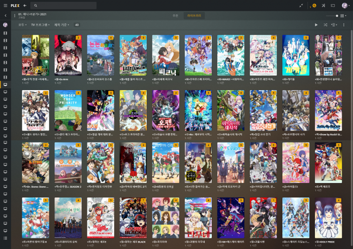This screenshot has height=249, width=353.
Task: Open the 논논비요리 poster
Action: pos(101,55)
